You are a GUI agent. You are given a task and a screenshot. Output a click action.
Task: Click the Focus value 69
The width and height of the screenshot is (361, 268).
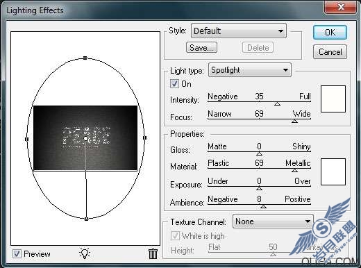point(259,113)
